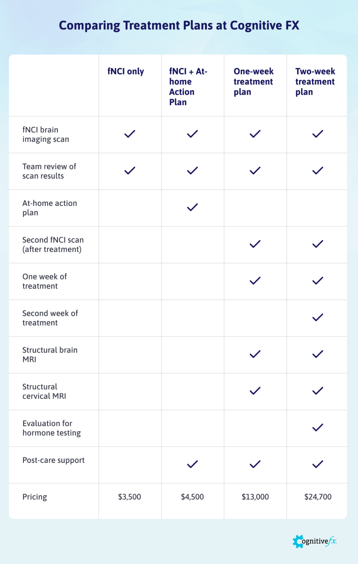Click the Pricing row label
Screen dimensions: 358x564
pyautogui.click(x=35, y=497)
